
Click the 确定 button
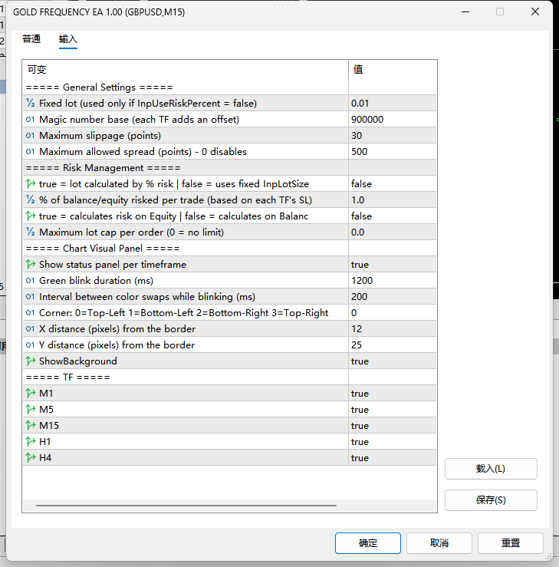click(368, 542)
